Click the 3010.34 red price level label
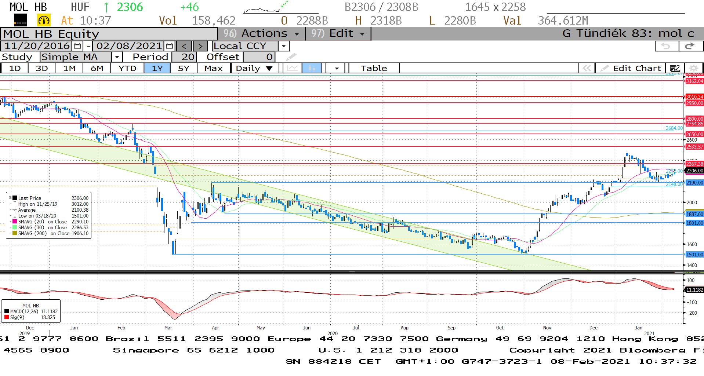 694,97
